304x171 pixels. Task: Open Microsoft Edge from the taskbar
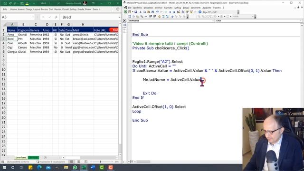pos(39,167)
